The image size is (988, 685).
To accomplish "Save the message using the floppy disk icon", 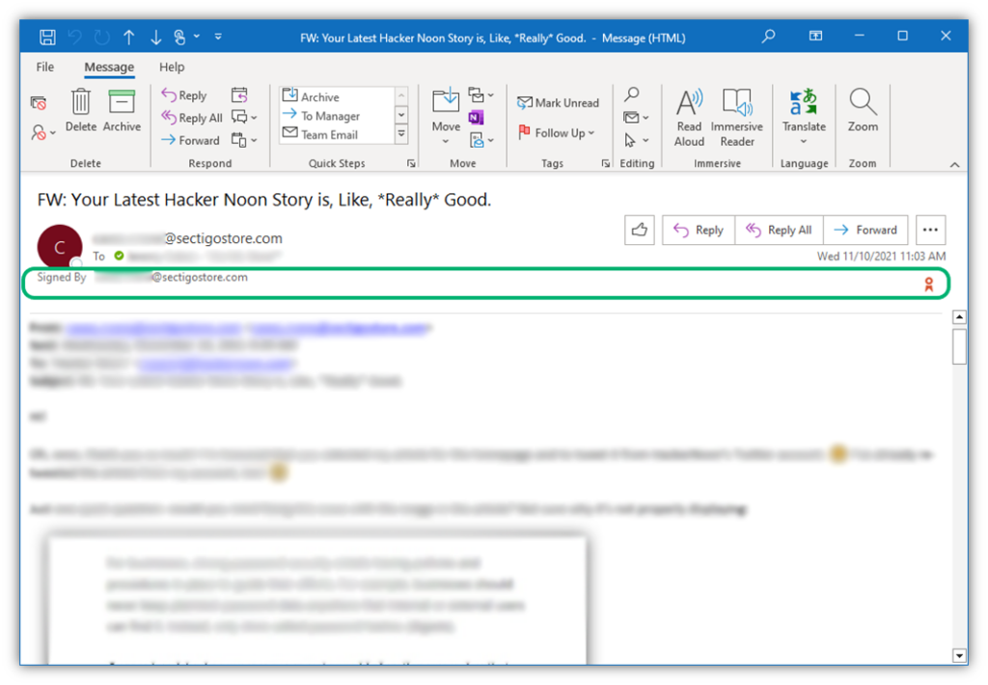I will coord(47,38).
